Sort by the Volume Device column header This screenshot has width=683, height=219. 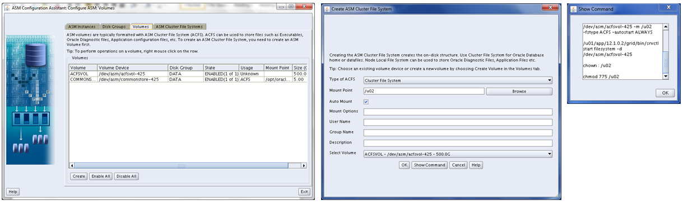pos(133,68)
